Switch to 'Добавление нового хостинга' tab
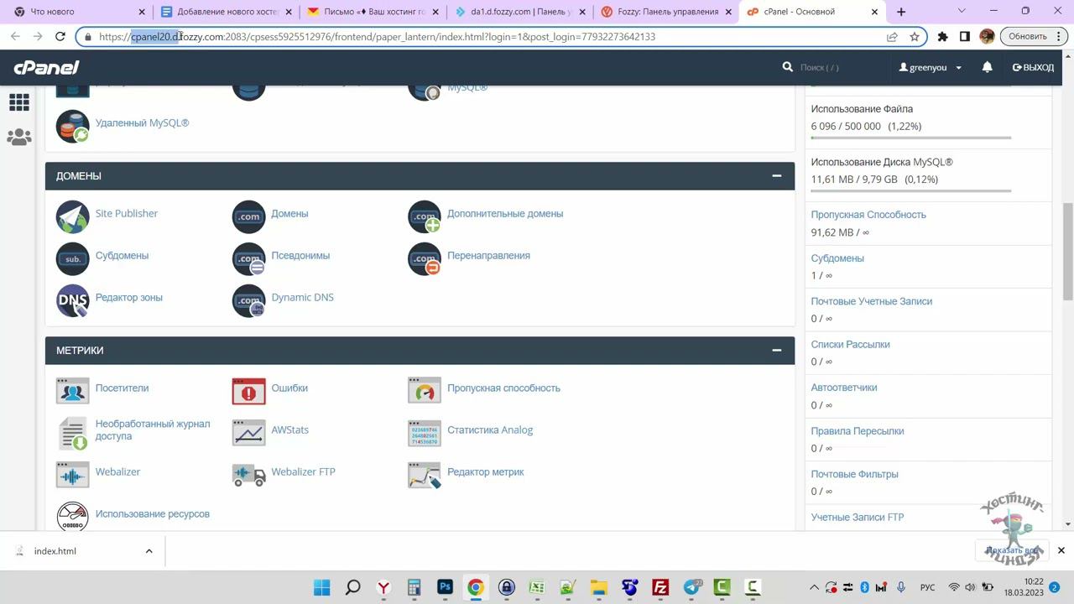 coord(227,12)
